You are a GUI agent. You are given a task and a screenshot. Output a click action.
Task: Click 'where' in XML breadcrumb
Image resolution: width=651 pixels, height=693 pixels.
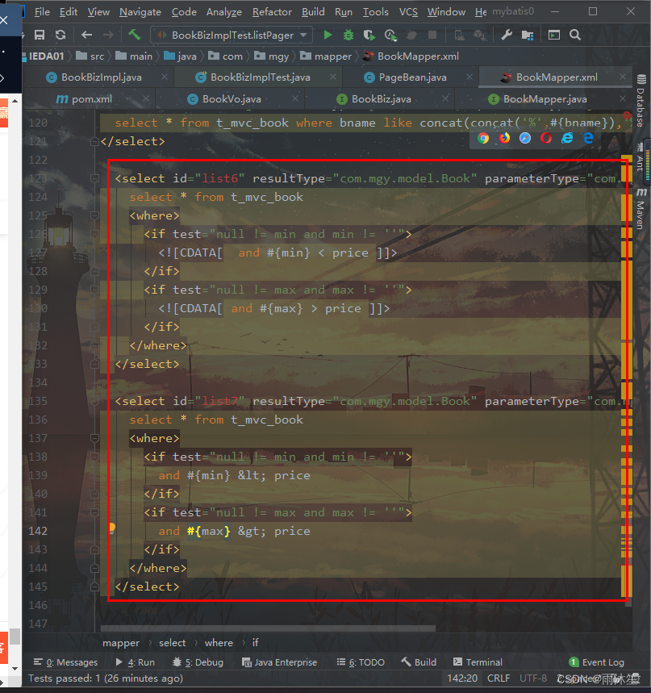(x=219, y=643)
